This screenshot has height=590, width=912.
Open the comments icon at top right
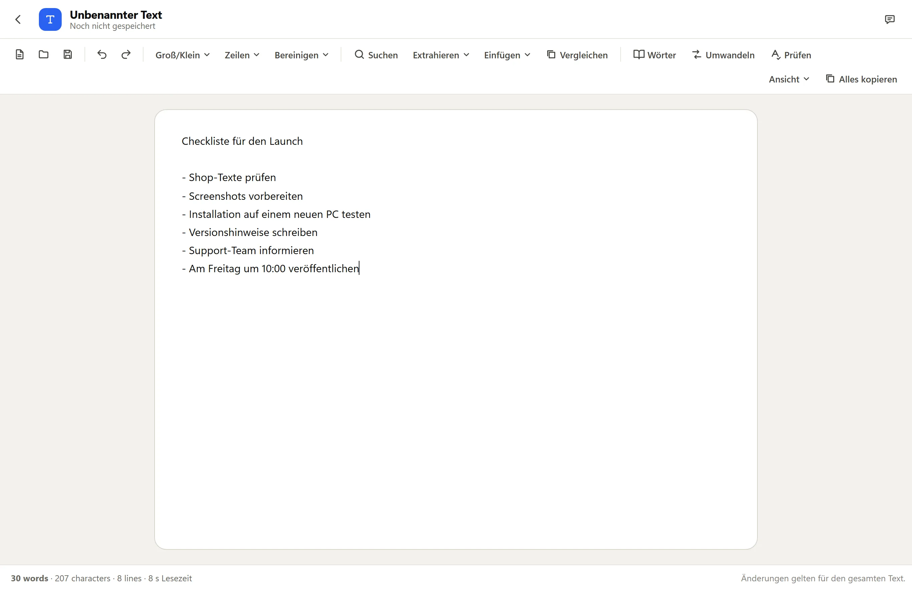890,19
